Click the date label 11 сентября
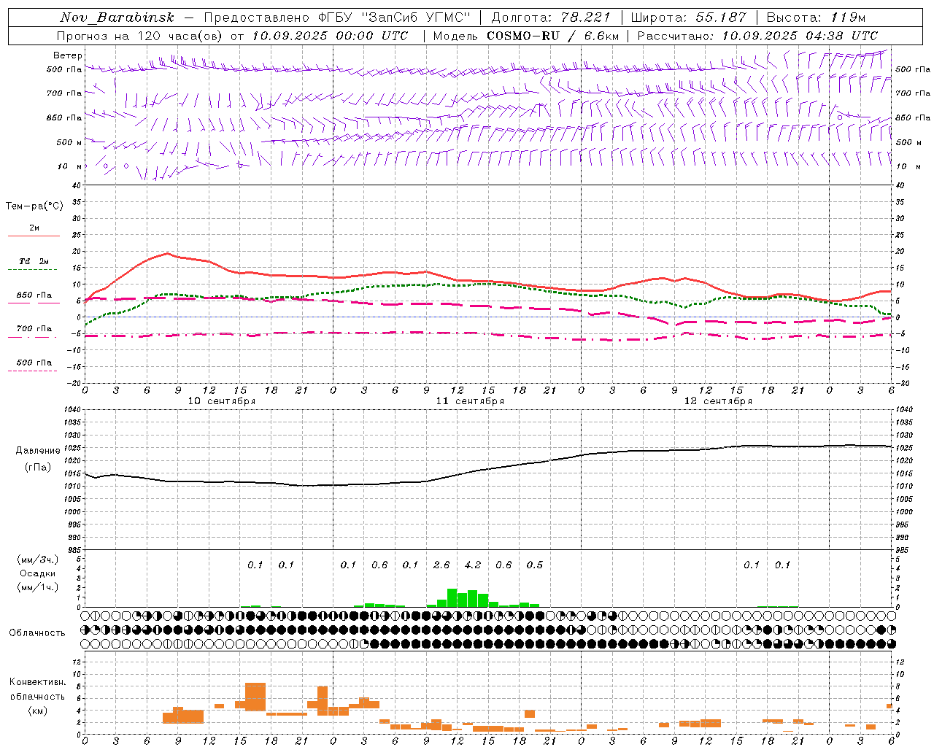 point(470,400)
